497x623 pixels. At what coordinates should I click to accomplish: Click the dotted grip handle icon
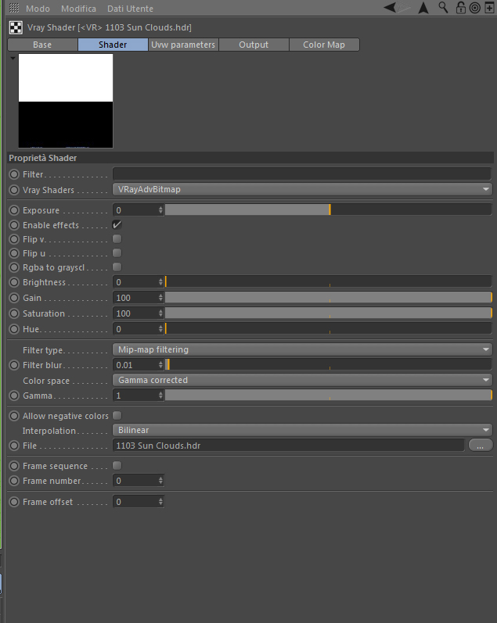pyautogui.click(x=14, y=8)
